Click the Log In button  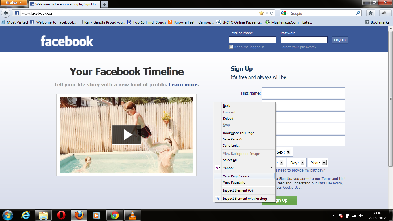point(340,40)
